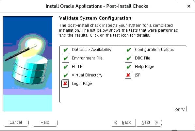Screen dimensions: 195x131
Task: Click the Database Availability label
Action: (91, 50)
